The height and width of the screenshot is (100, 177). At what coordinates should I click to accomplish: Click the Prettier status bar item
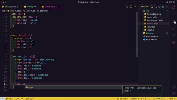click(171, 99)
